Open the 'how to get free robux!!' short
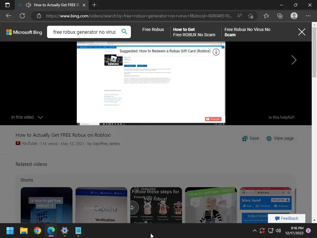This screenshot has height=238, width=317. [46, 205]
